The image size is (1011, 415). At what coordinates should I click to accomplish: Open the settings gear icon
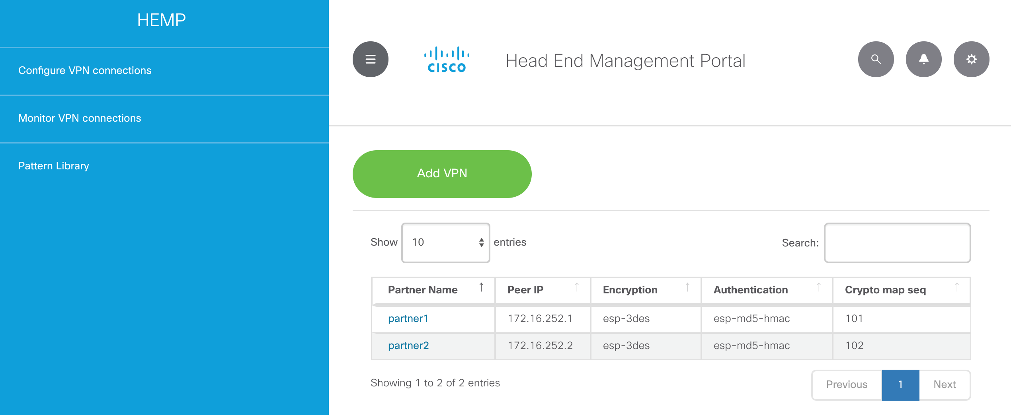coord(971,59)
